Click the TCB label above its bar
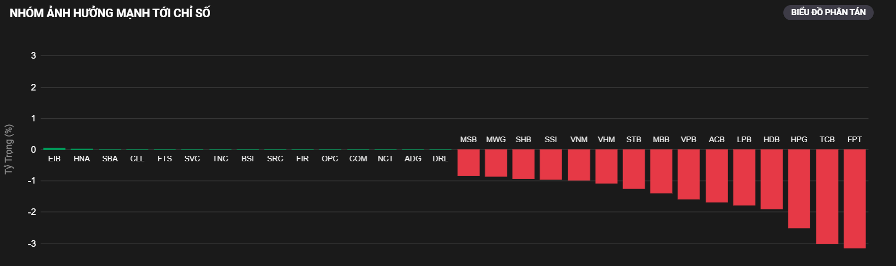 coord(827,140)
